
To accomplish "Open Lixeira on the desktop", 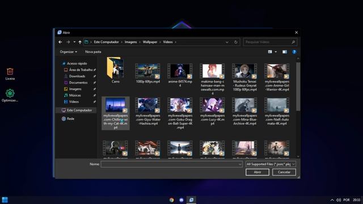I will point(10,74).
